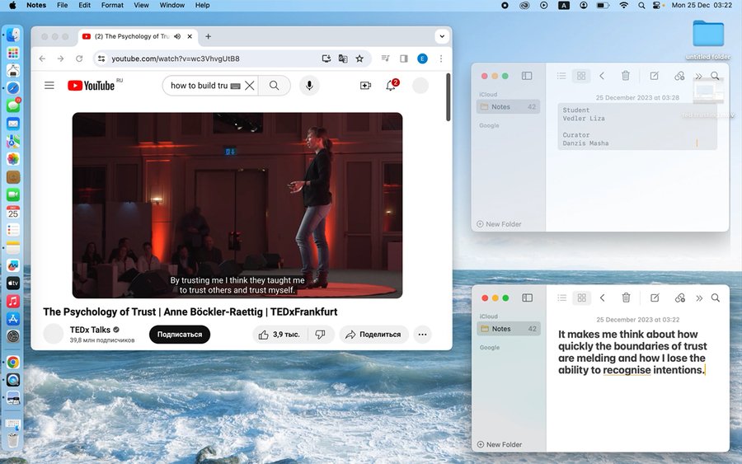This screenshot has width=742, height=464.
Task: Click the Подписаться subscribe button
Action: (180, 335)
